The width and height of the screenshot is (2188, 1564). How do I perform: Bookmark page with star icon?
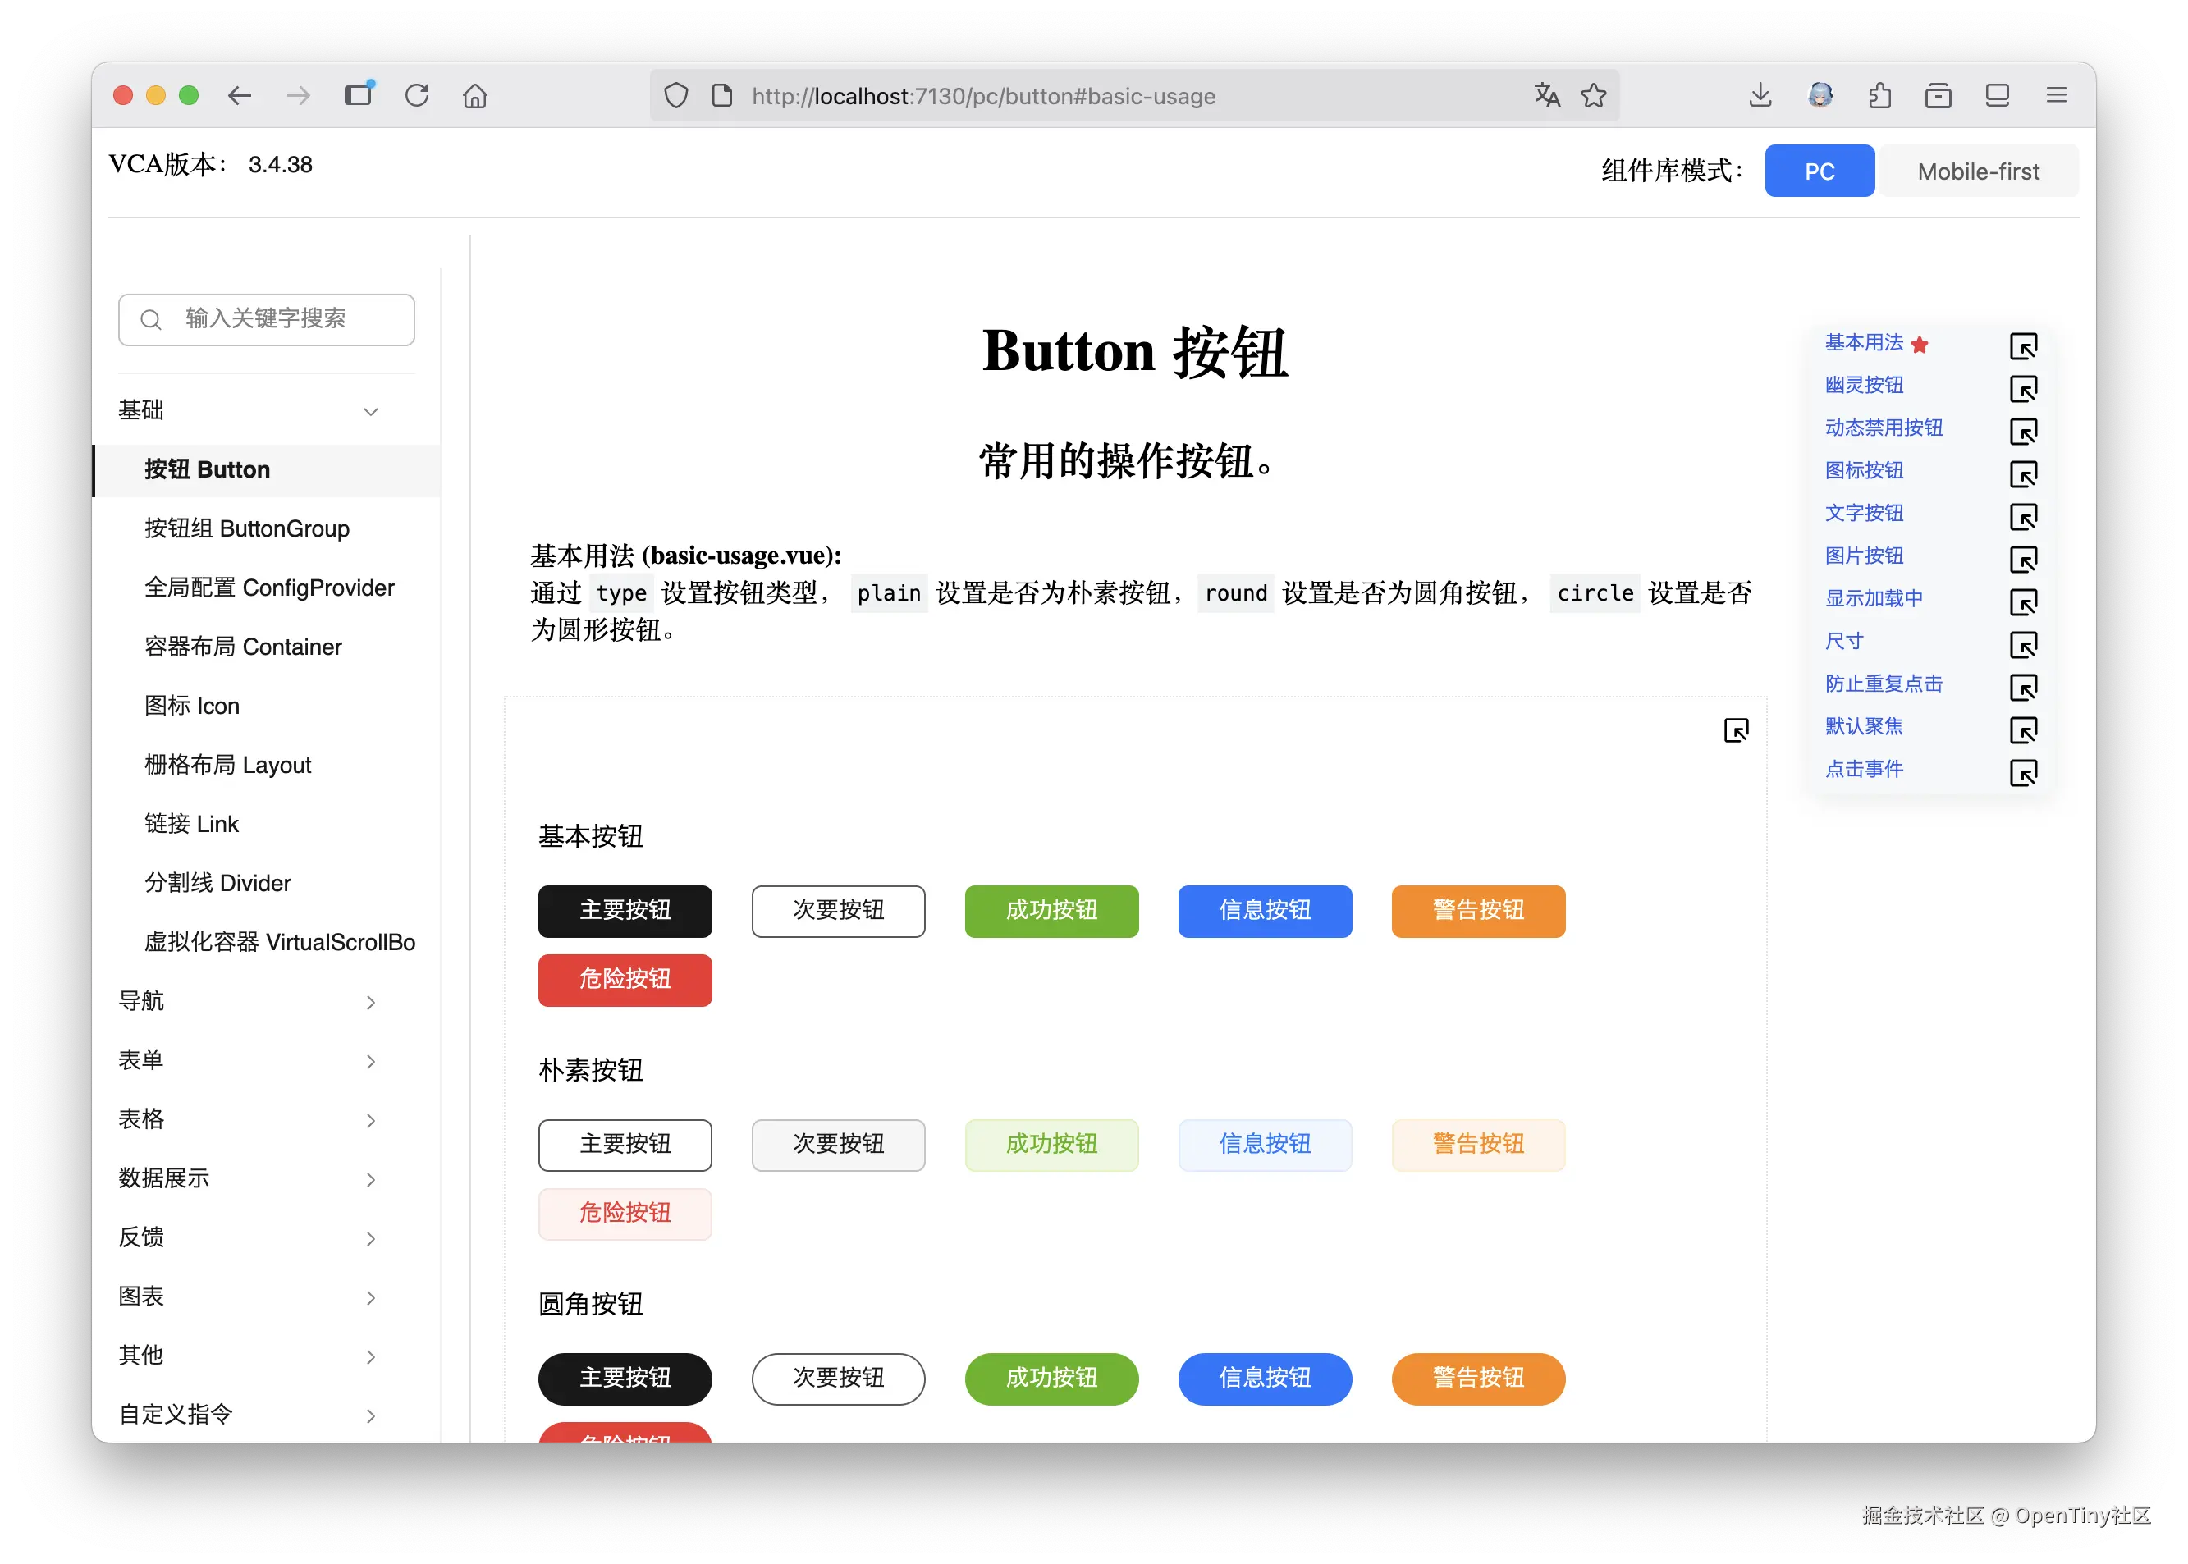point(1594,95)
